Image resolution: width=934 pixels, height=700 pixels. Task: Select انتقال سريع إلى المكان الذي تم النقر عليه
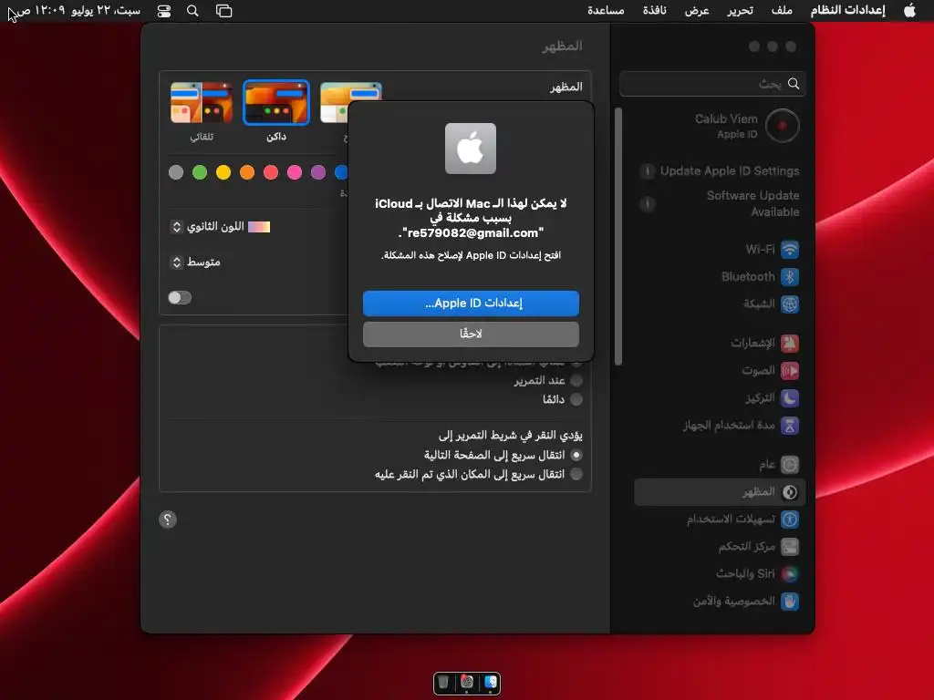point(576,474)
